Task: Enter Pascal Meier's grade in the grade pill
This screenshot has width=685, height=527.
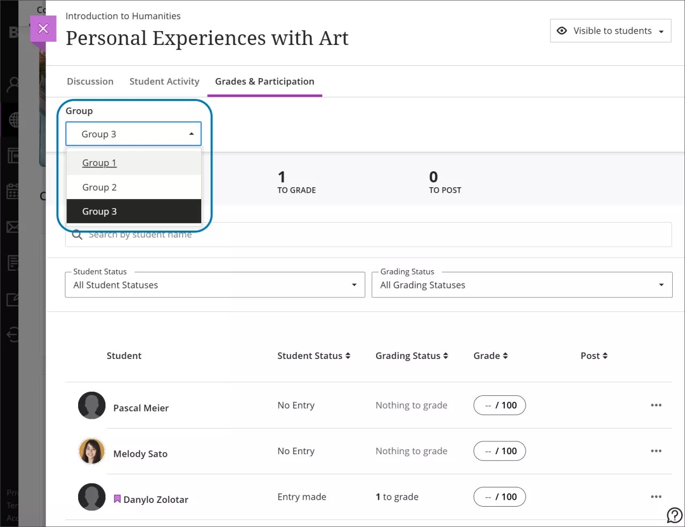Action: pos(499,405)
